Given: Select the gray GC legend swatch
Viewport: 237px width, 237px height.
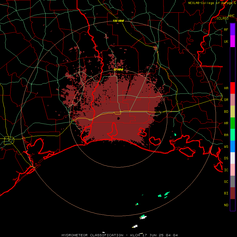Looking at the screenshot, I should pos(233,181).
